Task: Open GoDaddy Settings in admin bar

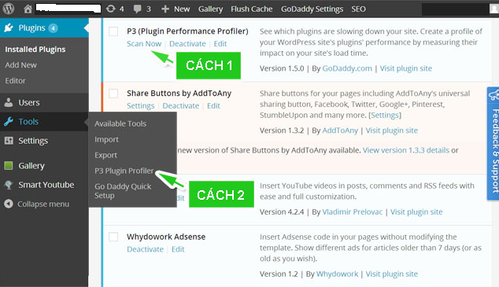Action: point(312,9)
